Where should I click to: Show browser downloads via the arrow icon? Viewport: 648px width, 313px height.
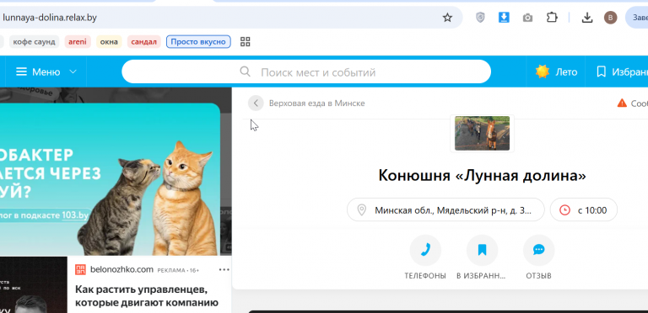click(x=587, y=18)
